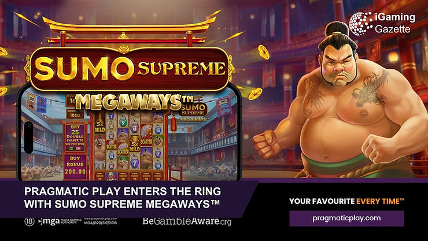Click the Bet 25 double chance panel
This screenshot has width=428, height=241.
(75, 137)
